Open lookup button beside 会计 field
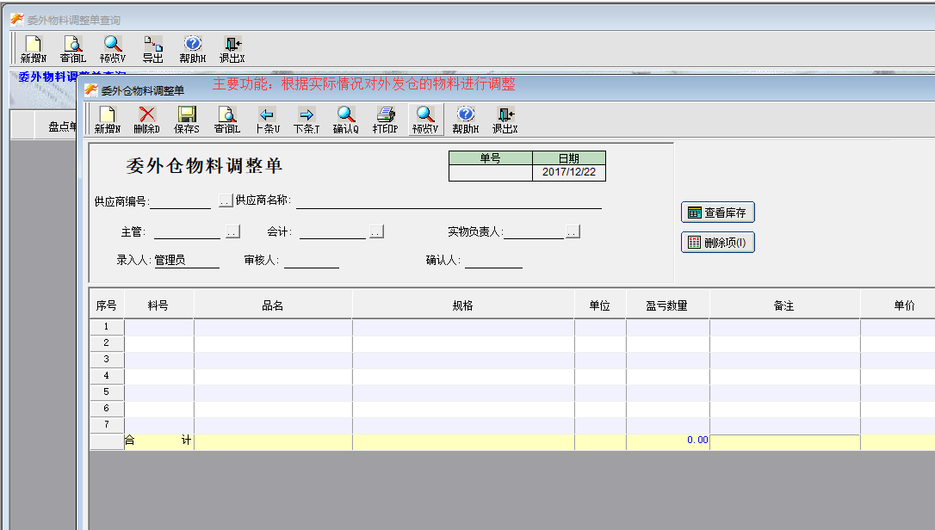 (376, 231)
